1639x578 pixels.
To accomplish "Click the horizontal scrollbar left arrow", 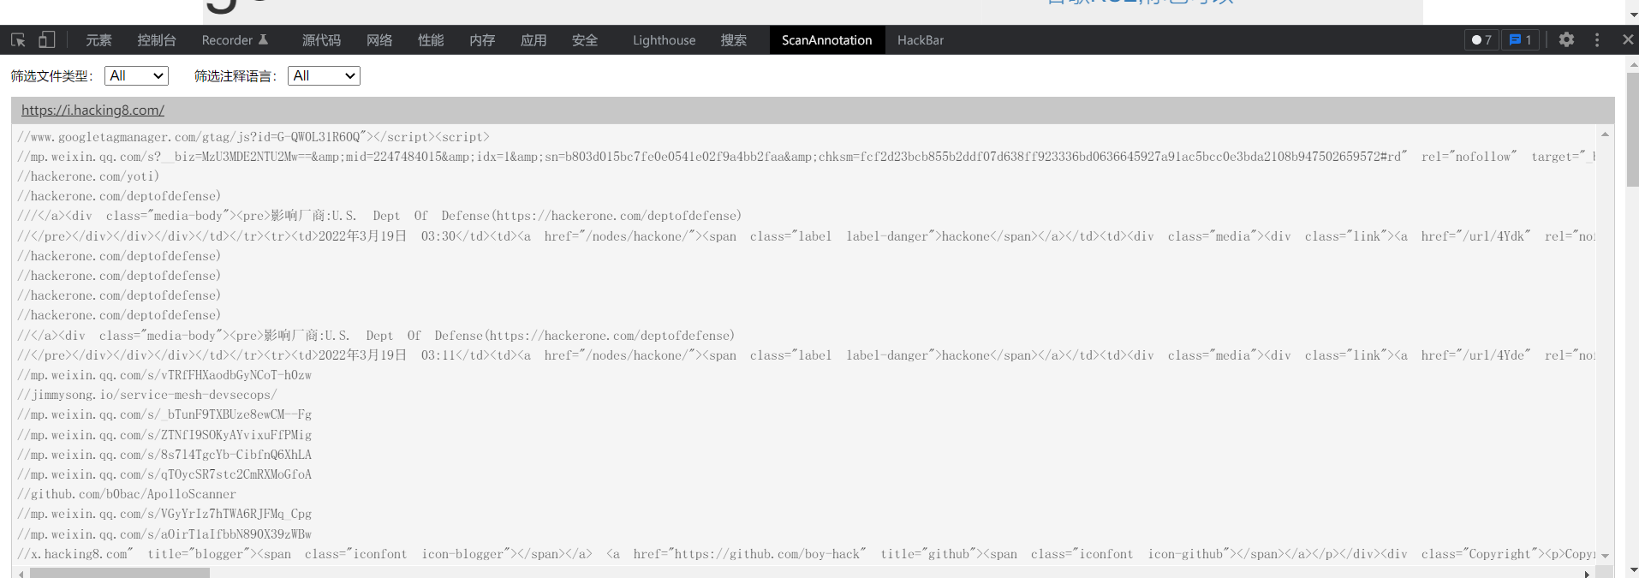I will (x=21, y=573).
